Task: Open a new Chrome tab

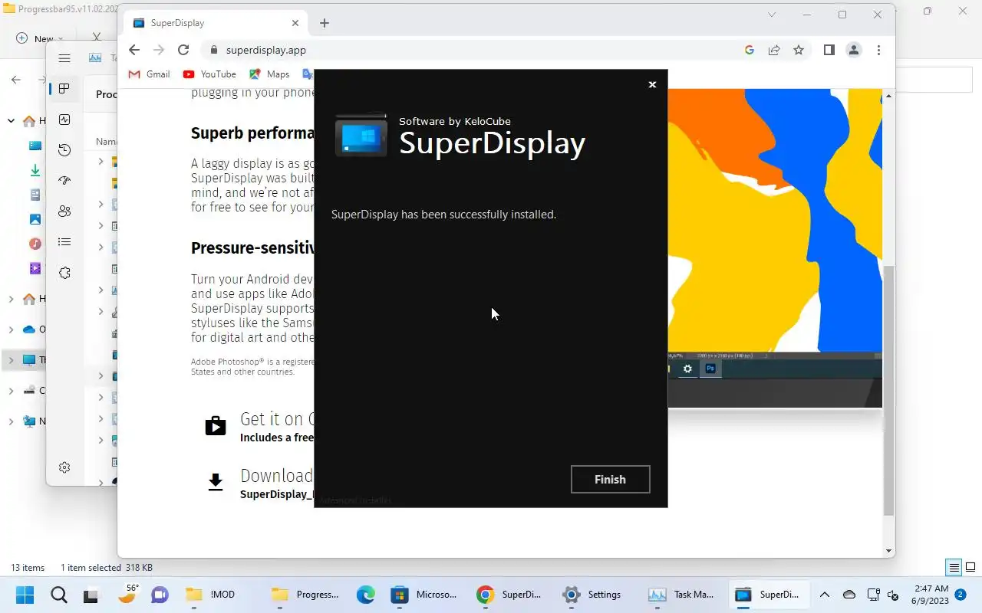Action: click(325, 23)
